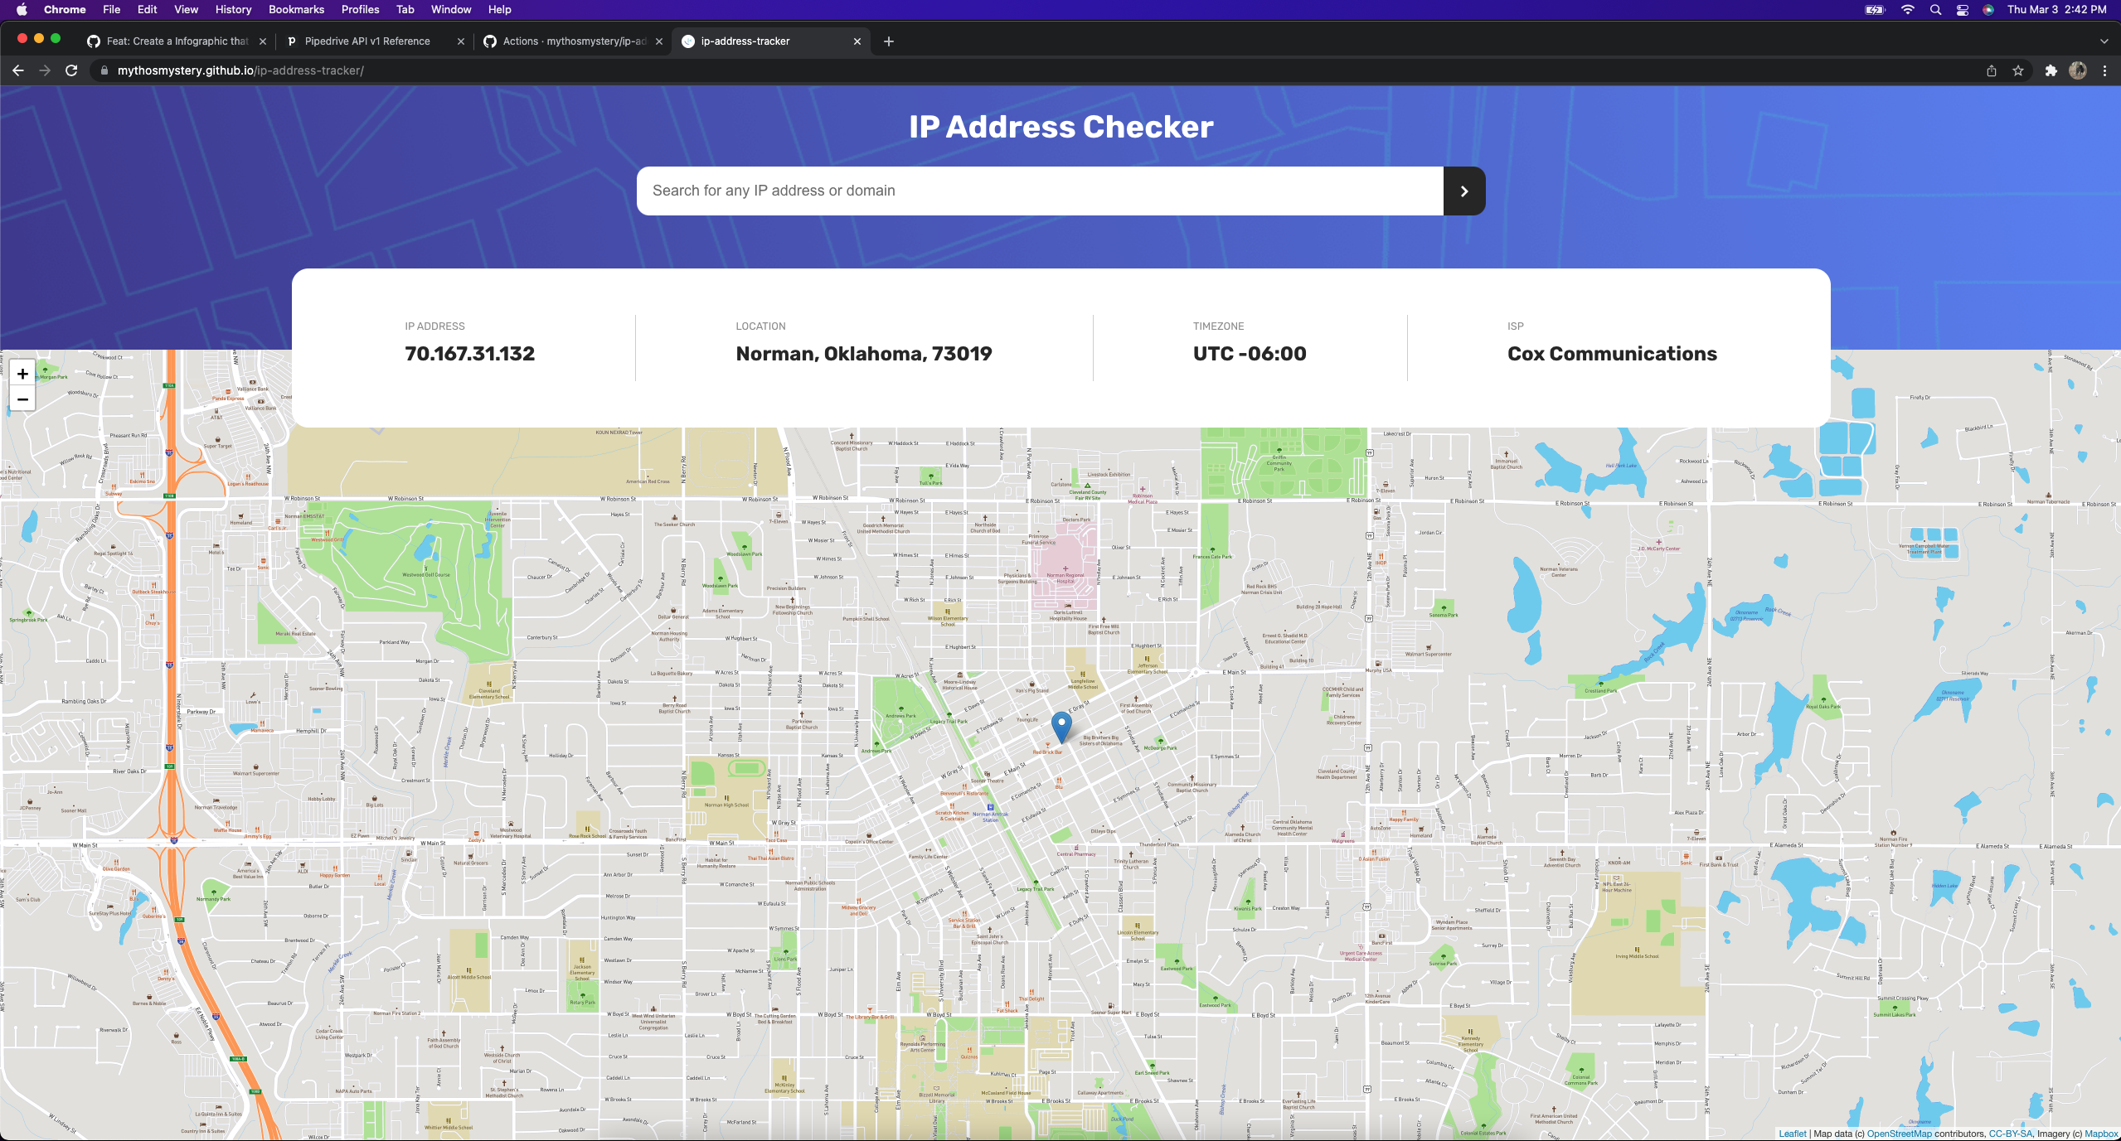Click the map zoom out minus button

[22, 399]
